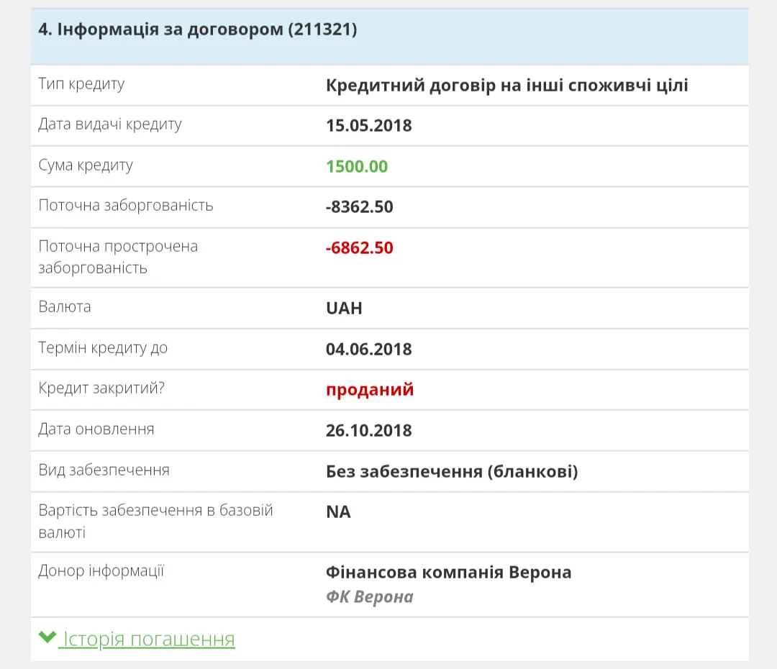Screen dimensions: 777x669
Task: Click the green credit amount 1500.00
Action: [357, 167]
